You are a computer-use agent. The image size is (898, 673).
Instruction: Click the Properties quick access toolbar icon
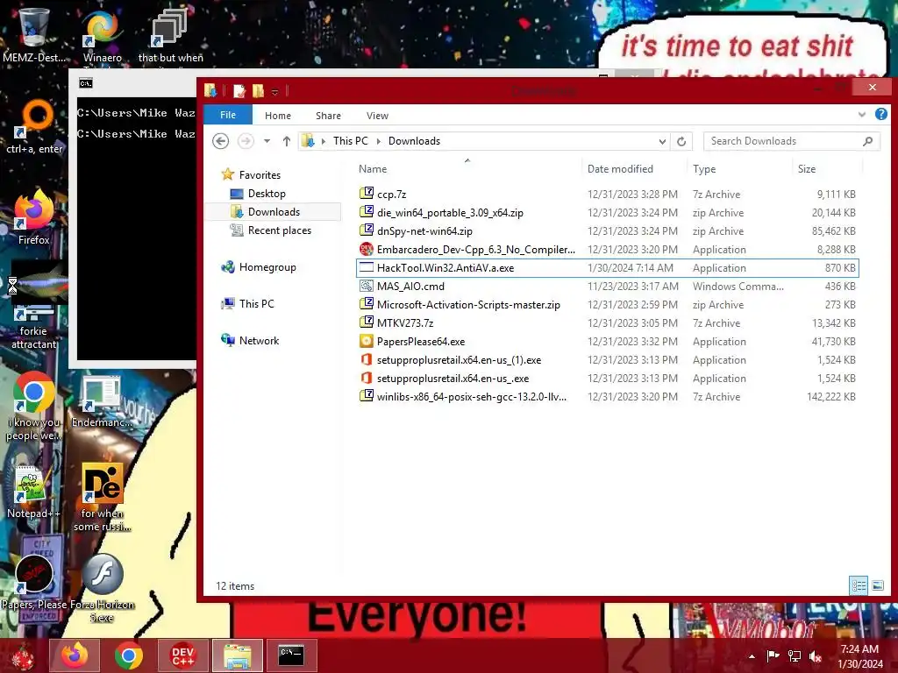point(239,90)
